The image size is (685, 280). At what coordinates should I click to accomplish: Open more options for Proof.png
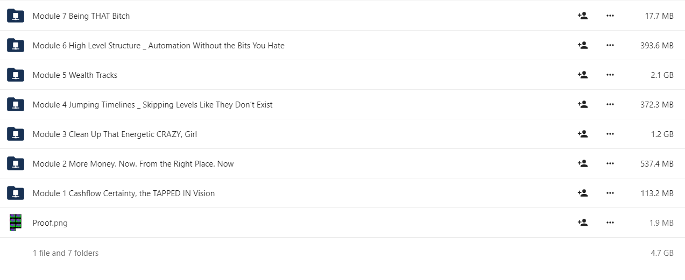coord(610,222)
